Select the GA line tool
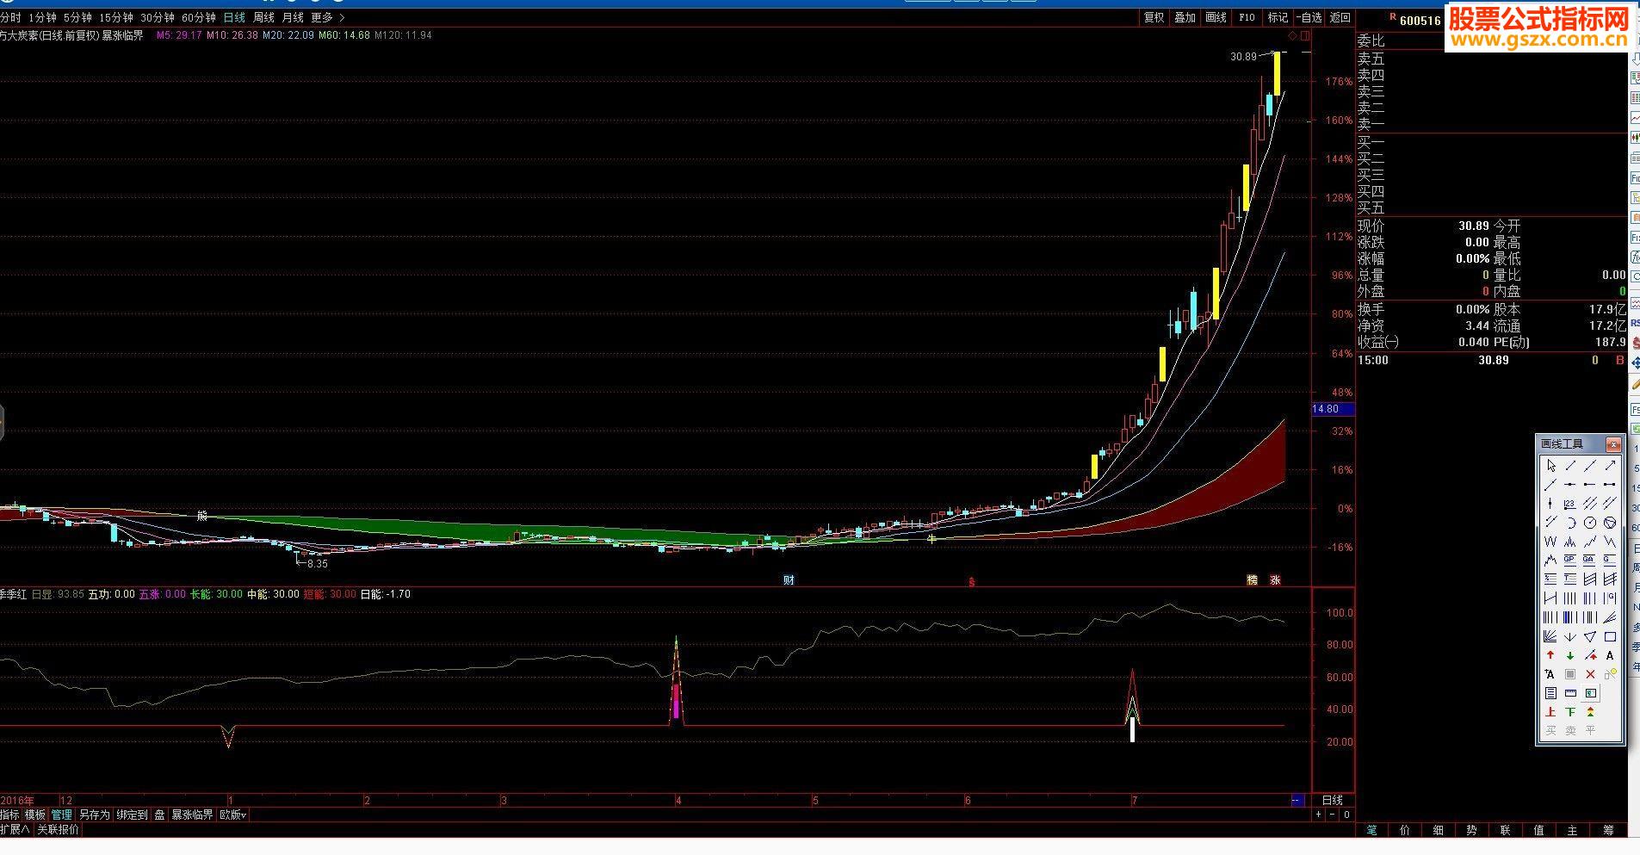This screenshot has height=855, width=1640. pyautogui.click(x=1590, y=560)
